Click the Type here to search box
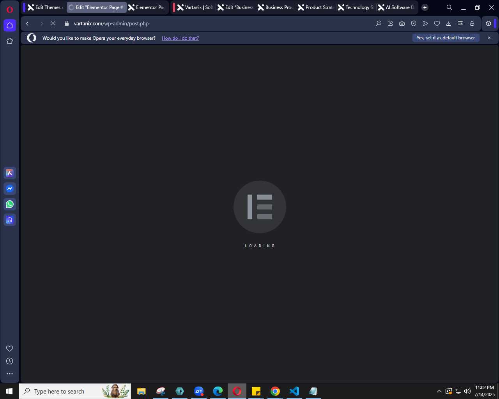The height and width of the screenshot is (399, 499). [x=75, y=391]
